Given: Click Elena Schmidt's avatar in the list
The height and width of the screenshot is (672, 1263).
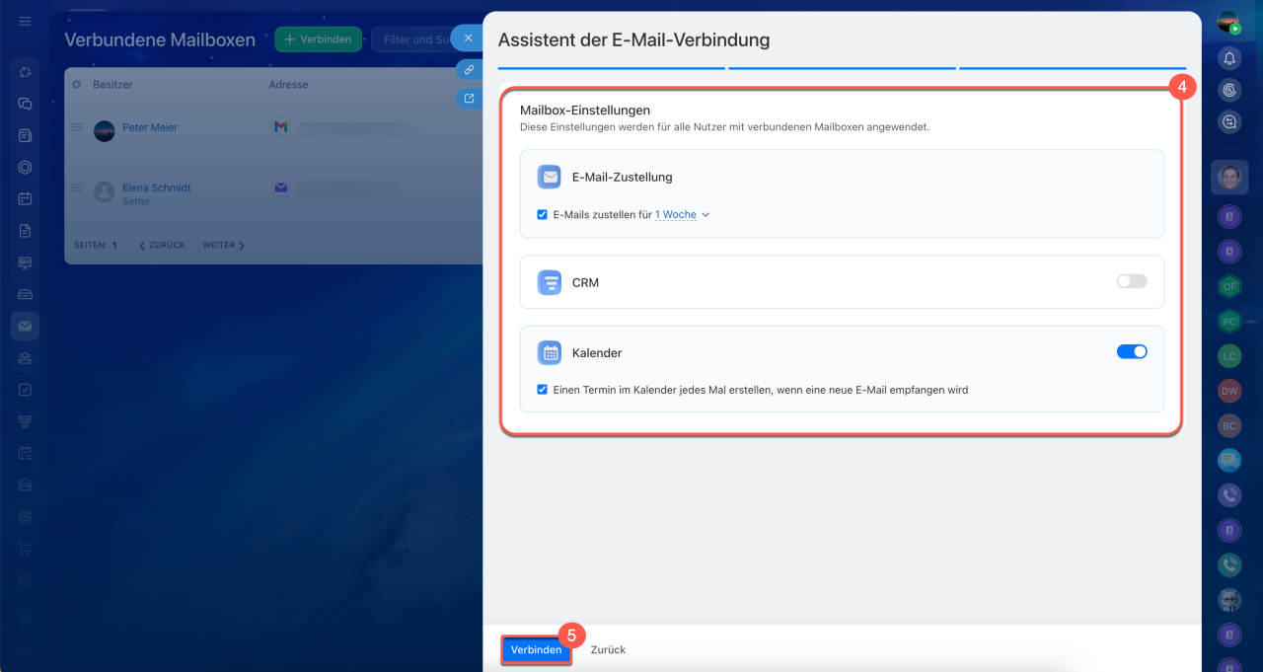Looking at the screenshot, I should pos(105,191).
